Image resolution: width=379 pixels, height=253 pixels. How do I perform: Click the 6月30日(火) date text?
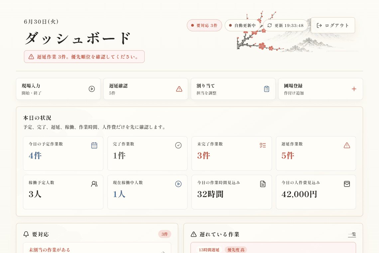click(x=41, y=22)
